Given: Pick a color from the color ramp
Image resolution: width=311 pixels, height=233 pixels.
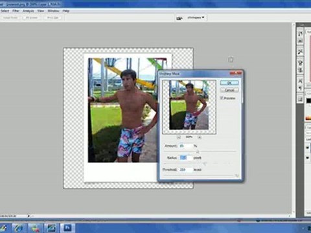Looking at the screenshot, I should pos(308,118).
